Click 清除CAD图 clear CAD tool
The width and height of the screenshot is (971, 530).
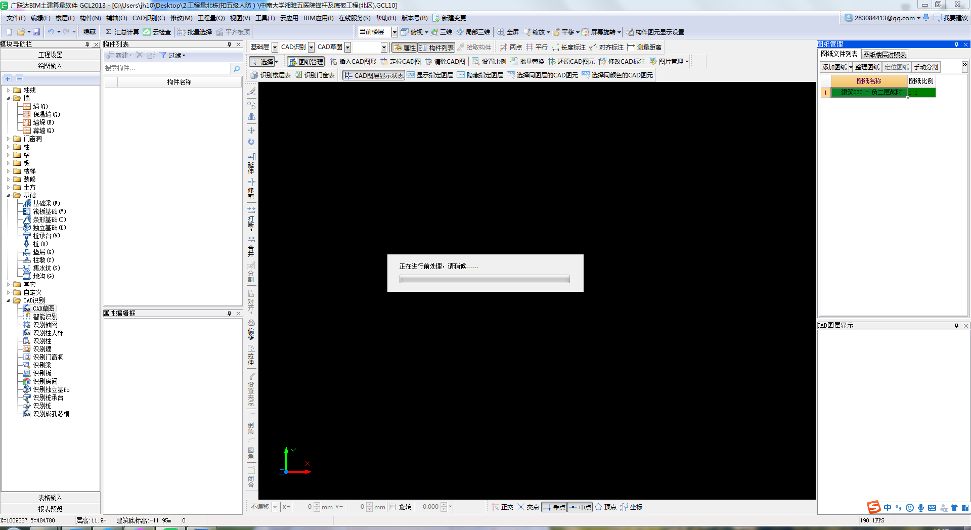pyautogui.click(x=445, y=61)
